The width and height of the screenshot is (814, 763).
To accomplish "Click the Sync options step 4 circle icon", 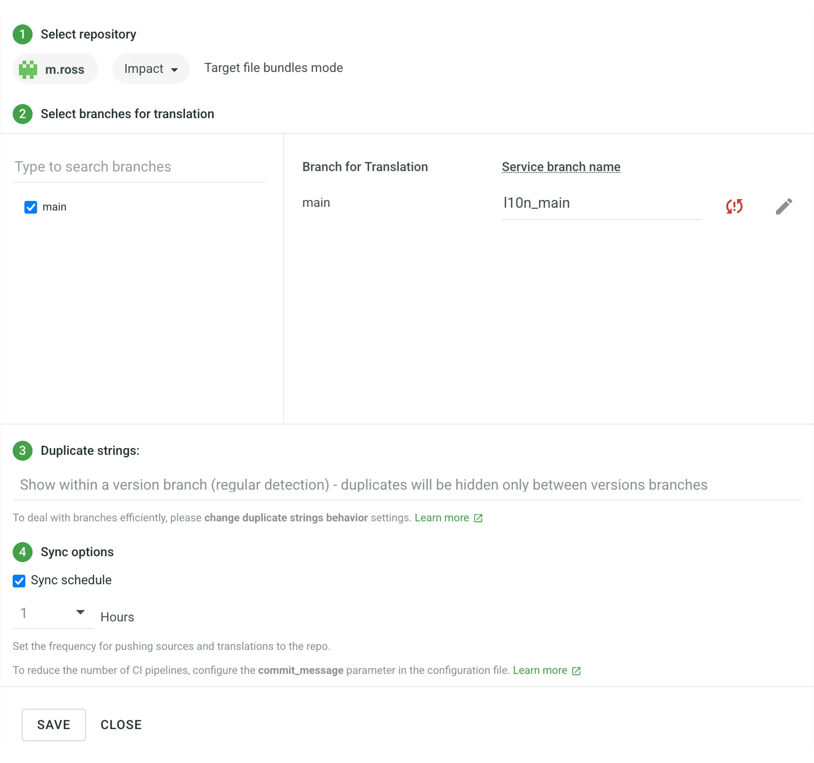I will click(x=22, y=552).
